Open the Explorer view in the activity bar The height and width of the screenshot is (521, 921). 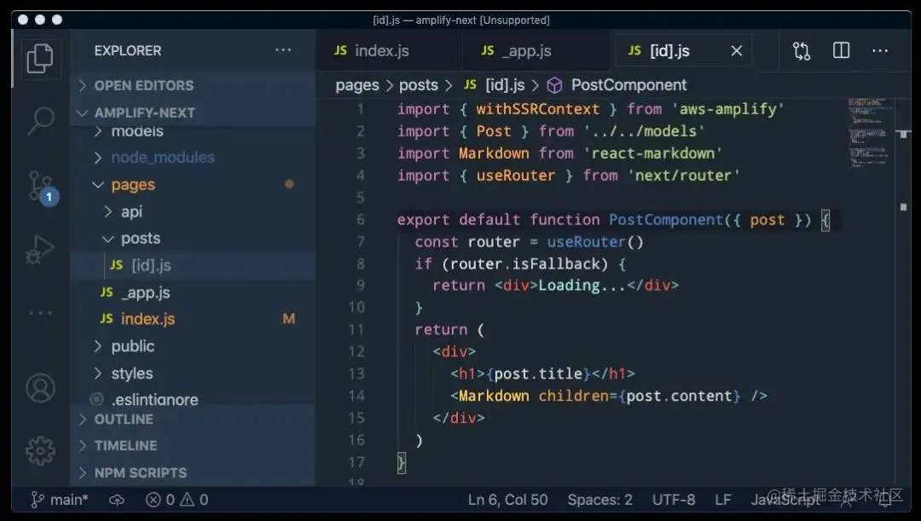point(40,59)
